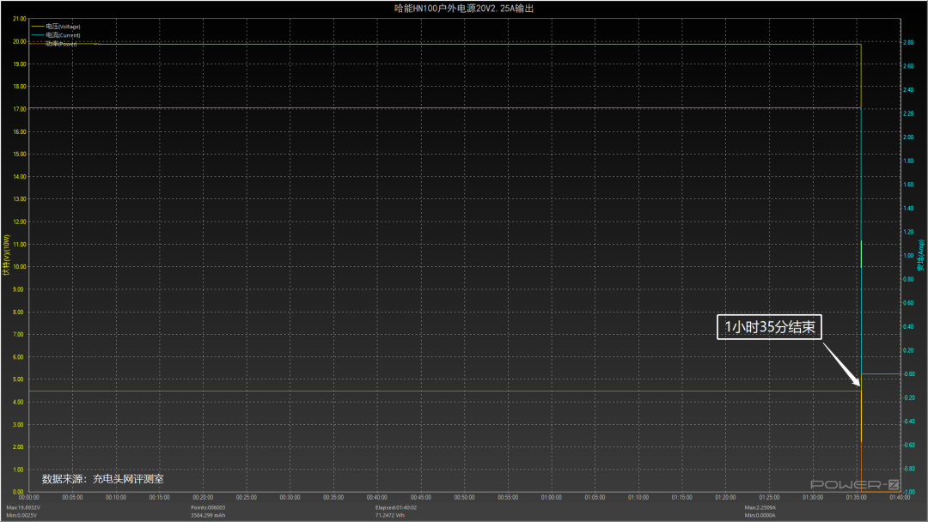Image resolution: width=928 pixels, height=522 pixels.
Task: Click the 21.00 voltage axis tick
Action: (x=20, y=19)
